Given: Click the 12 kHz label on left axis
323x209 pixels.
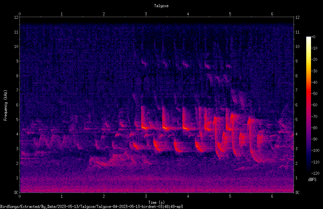Looking at the screenshot, I should click(16, 17).
